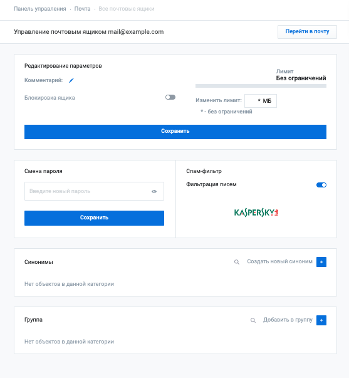Click the plus button to create a synonym
Screen dimensions: 349x378
(x=321, y=262)
